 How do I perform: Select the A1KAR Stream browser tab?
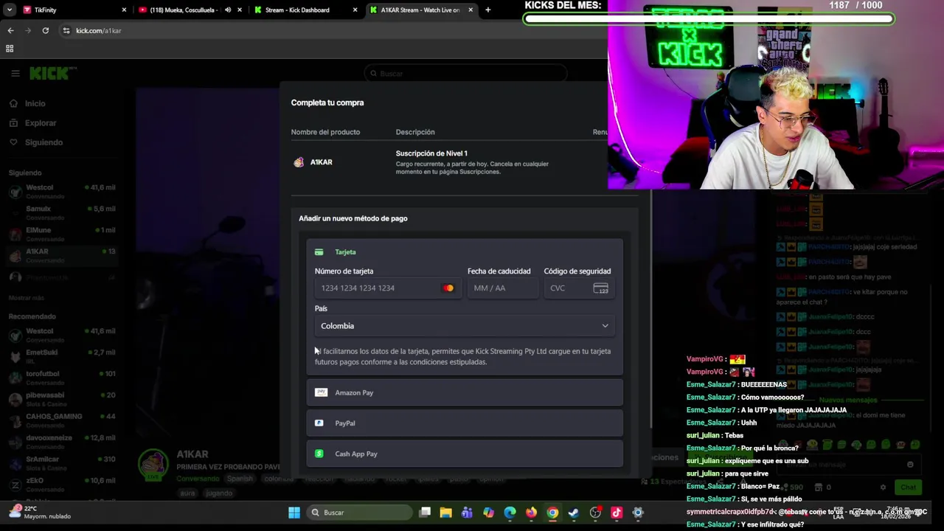420,10
